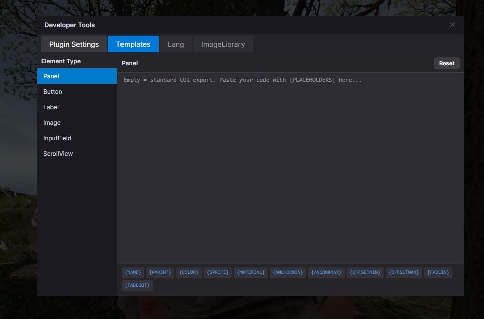Click the template code input area
Image resolution: width=484 pixels, height=319 pixels.
(x=290, y=166)
